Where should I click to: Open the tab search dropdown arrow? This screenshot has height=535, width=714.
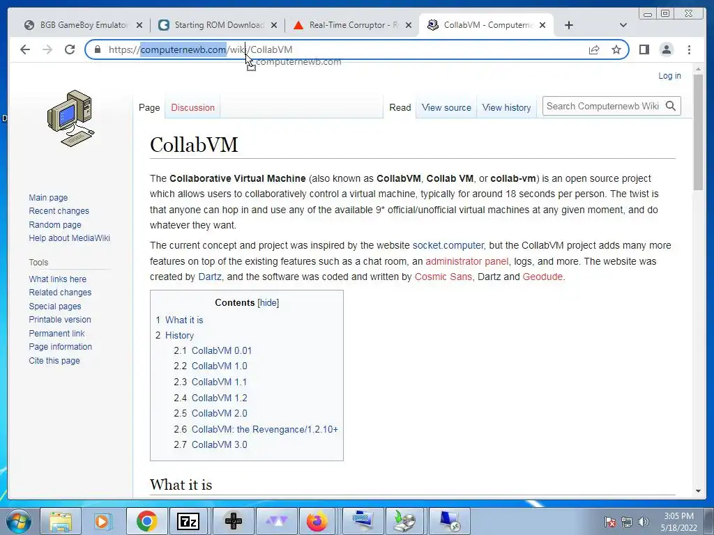623,25
